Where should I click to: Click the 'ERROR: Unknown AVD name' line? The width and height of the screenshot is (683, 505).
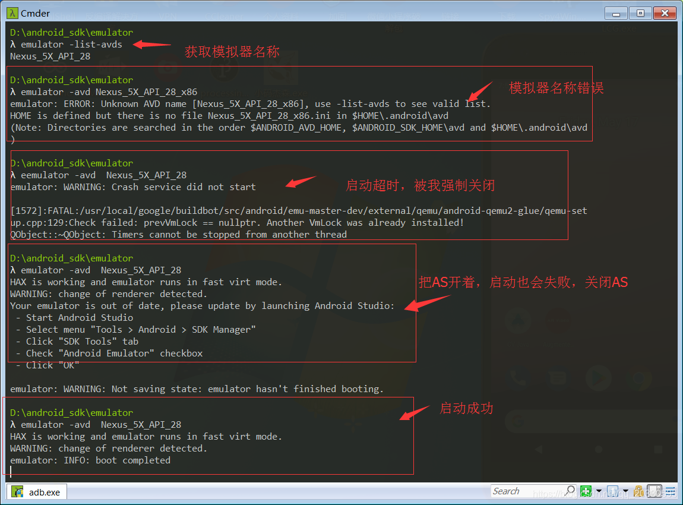point(250,104)
